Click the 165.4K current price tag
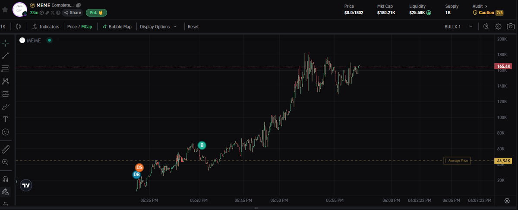Viewport: 518px width, 210px height. [x=502, y=66]
